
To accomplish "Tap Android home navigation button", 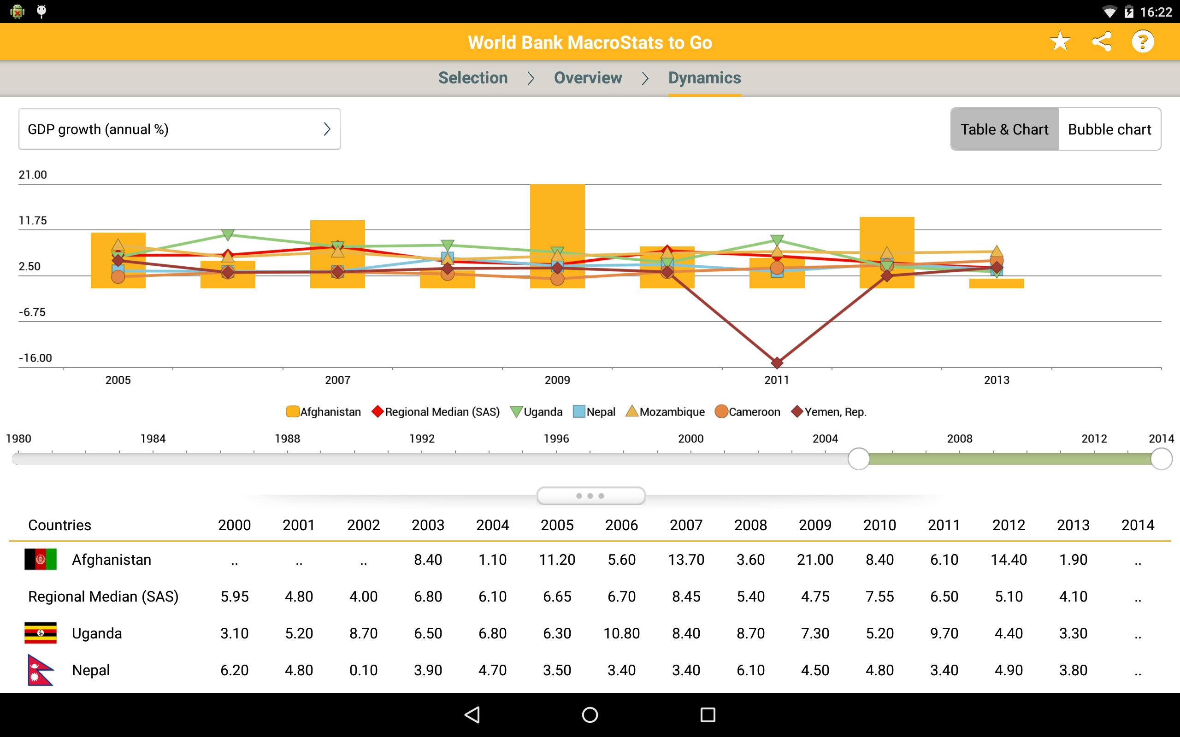I will coord(590,714).
